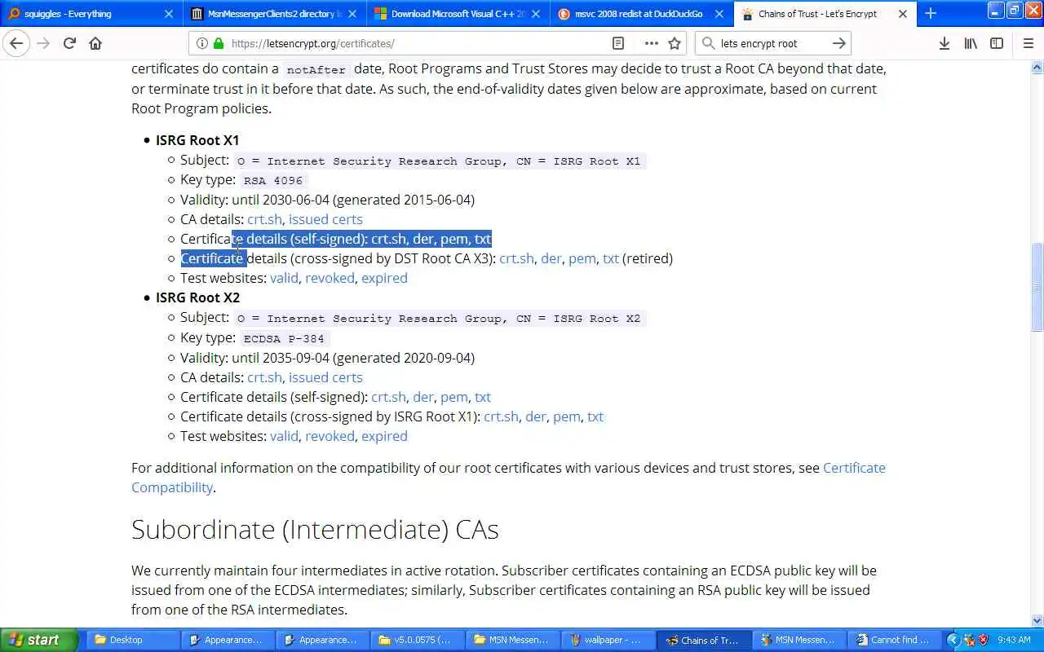Screen dimensions: 1044x652
Task: Close the MsnMessengerClients2 directory tab
Action: pyautogui.click(x=352, y=14)
